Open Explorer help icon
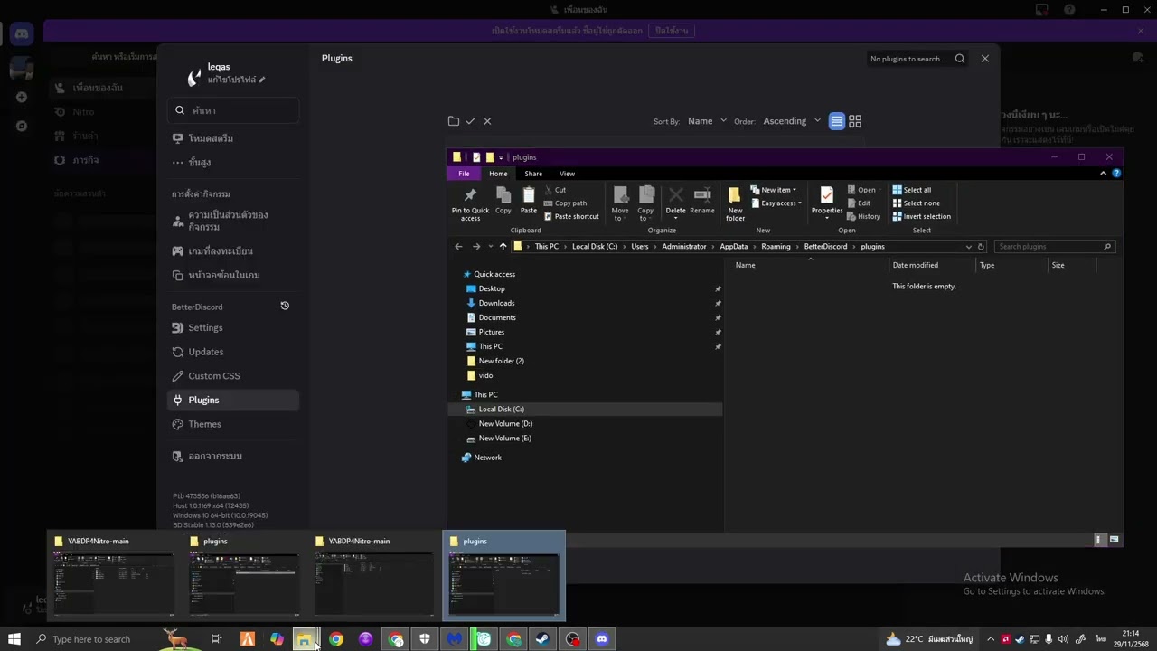Viewport: 1157px width, 651px height. pos(1117,174)
